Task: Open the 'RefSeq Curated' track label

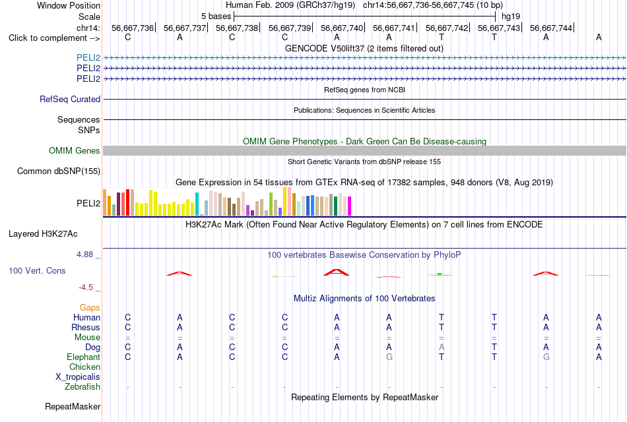Action: [70, 99]
